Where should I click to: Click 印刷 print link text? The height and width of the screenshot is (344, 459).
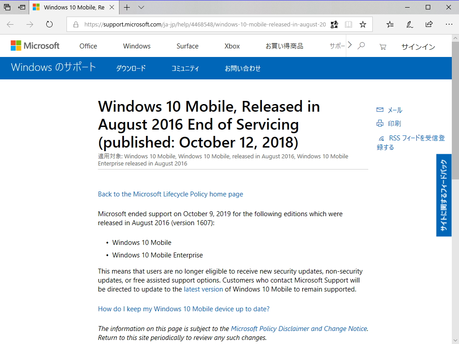(x=394, y=123)
